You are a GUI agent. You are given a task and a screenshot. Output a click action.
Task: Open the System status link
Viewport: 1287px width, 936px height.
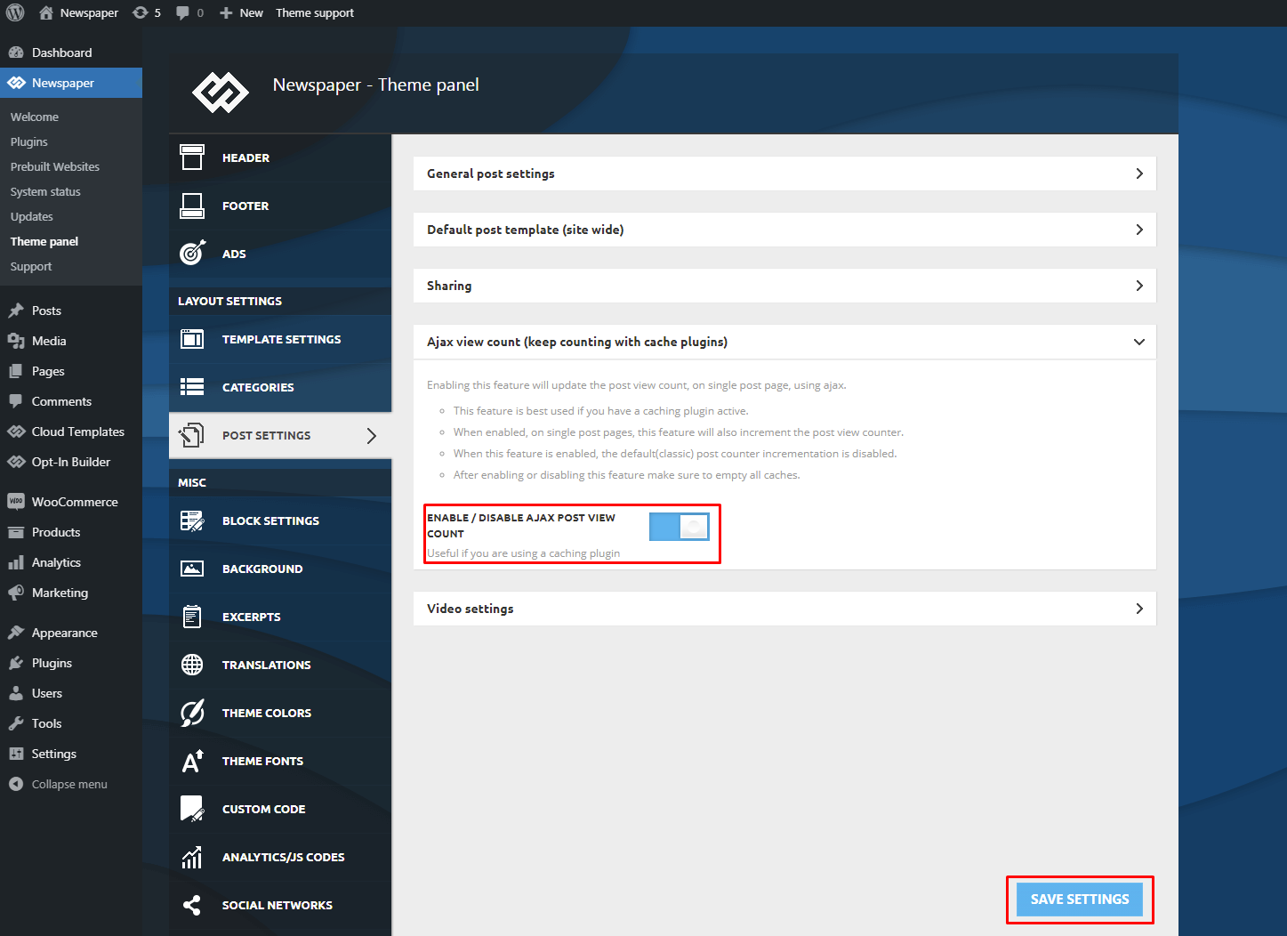coord(45,191)
